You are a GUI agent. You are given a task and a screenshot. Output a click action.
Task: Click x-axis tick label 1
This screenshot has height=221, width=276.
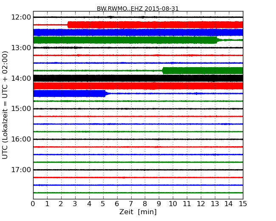(47, 204)
